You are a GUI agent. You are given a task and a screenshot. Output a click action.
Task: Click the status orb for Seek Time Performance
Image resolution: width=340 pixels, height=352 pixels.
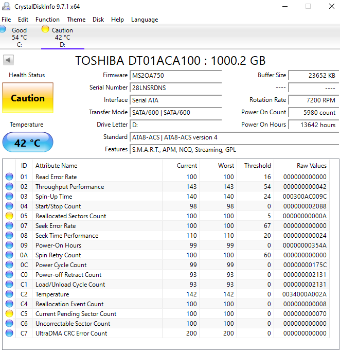point(9,235)
